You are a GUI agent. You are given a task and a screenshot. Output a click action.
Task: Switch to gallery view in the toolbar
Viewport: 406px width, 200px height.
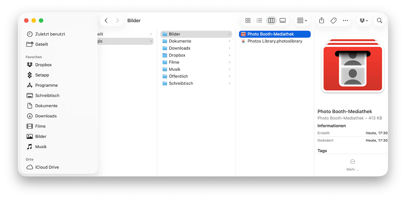(283, 20)
